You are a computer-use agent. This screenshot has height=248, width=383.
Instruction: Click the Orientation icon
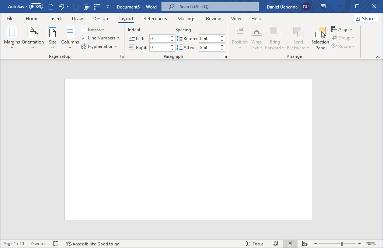tap(33, 33)
